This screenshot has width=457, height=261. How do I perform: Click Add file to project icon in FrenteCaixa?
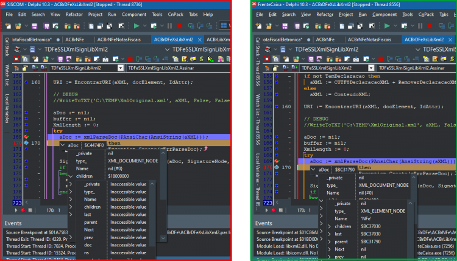click(x=318, y=26)
